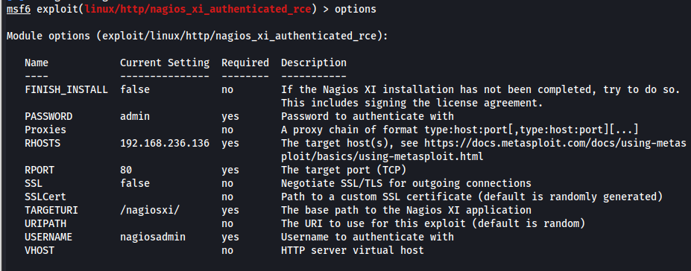Image resolution: width=691 pixels, height=271 pixels.
Task: Click the Current Setting column header
Action: 165,63
